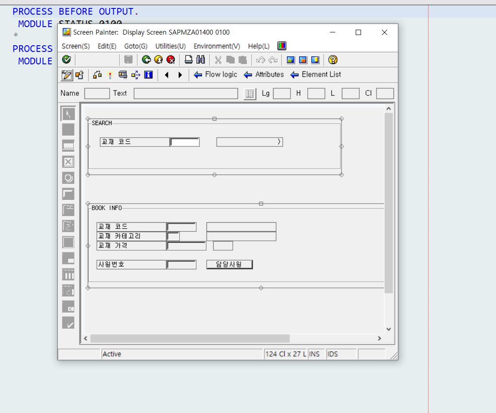The image size is (496, 413).
Task: Click the vertical scrollbar down arrow
Action: click(389, 329)
